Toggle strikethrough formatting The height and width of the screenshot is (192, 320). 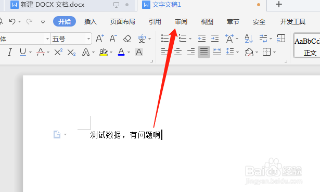41,52
